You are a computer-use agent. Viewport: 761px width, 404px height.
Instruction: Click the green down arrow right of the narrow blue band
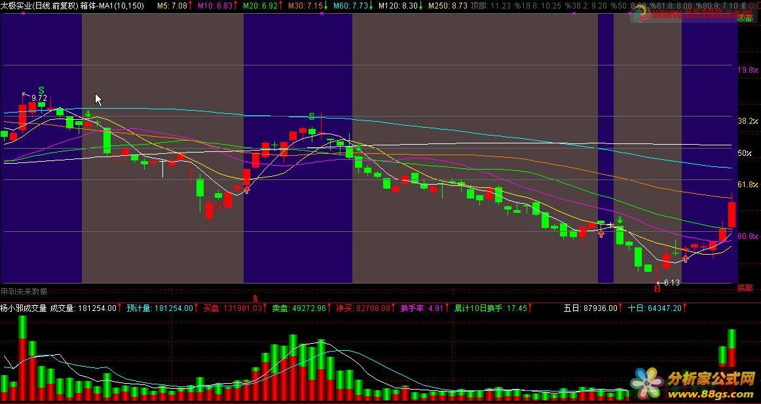(x=620, y=221)
